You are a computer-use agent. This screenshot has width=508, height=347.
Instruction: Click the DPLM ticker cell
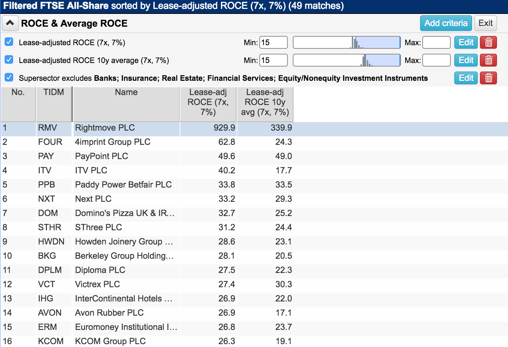pyautogui.click(x=50, y=270)
